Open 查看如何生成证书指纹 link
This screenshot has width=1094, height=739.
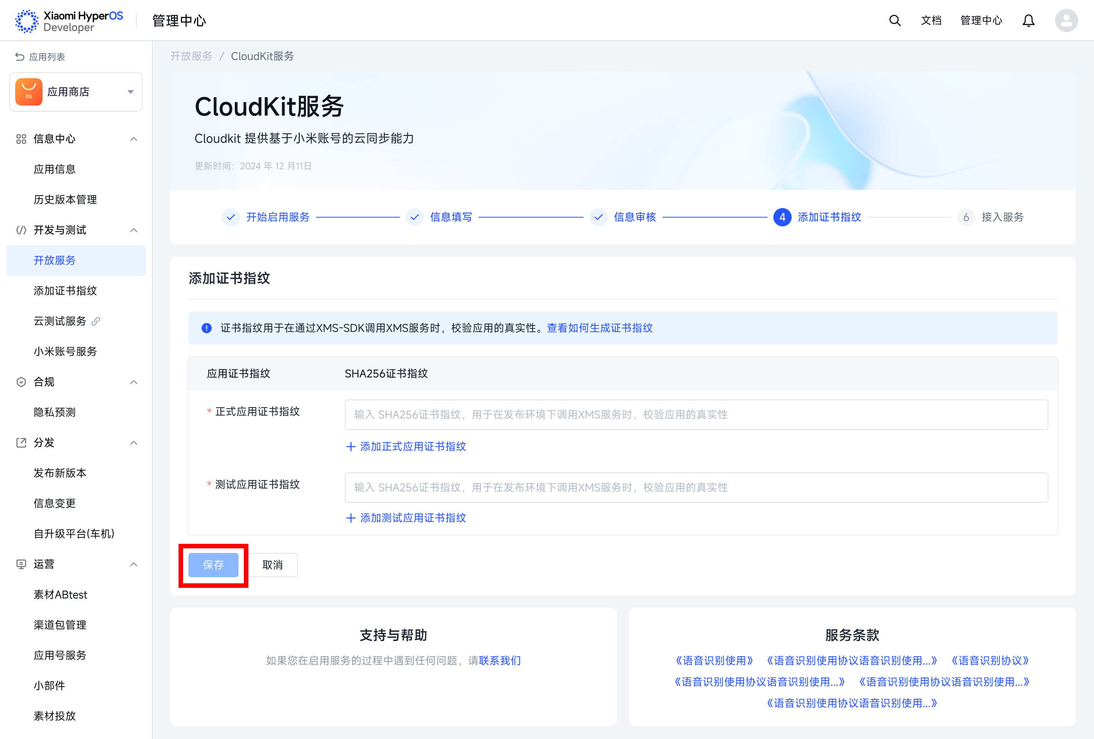600,328
